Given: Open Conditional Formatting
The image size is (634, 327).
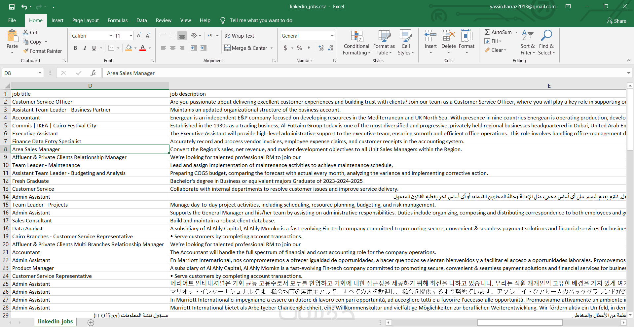Looking at the screenshot, I should coord(356,43).
